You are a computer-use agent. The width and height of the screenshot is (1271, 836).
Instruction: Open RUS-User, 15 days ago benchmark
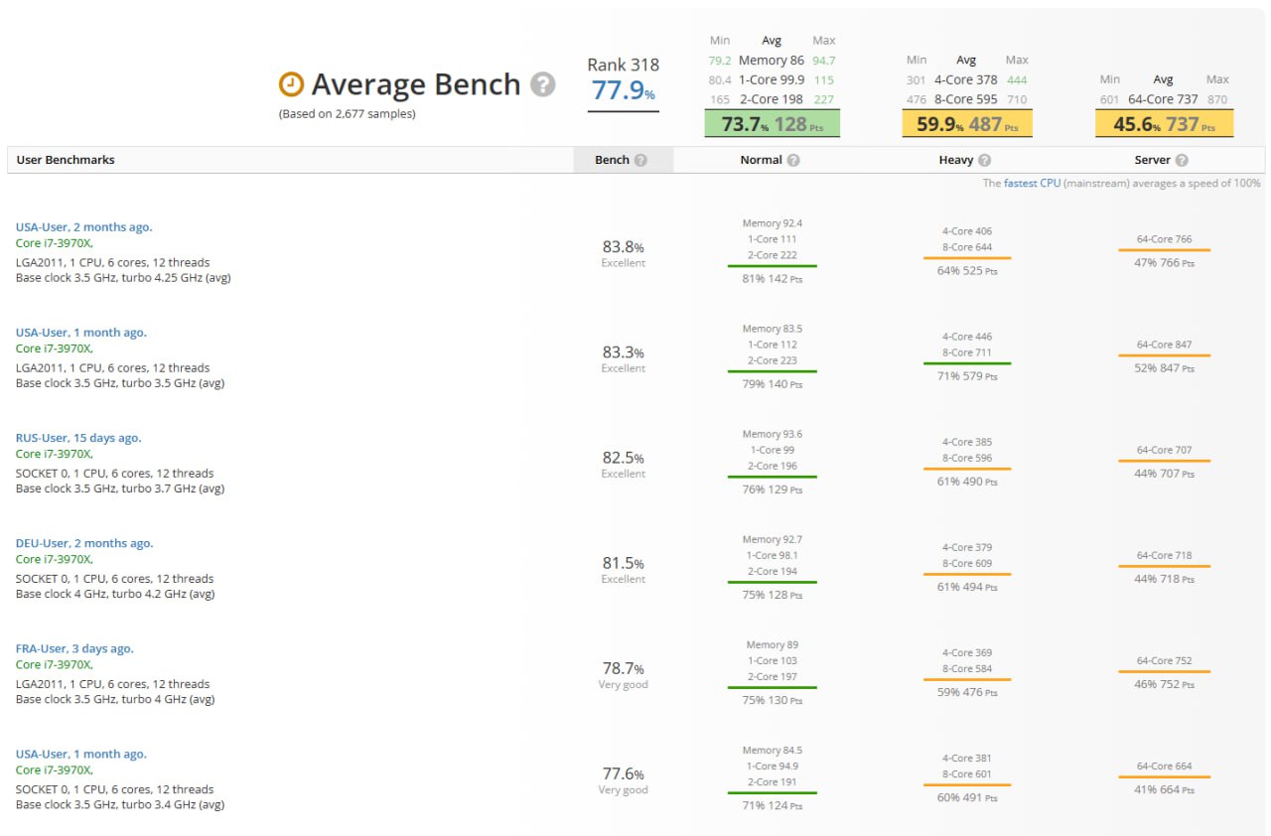(x=78, y=438)
